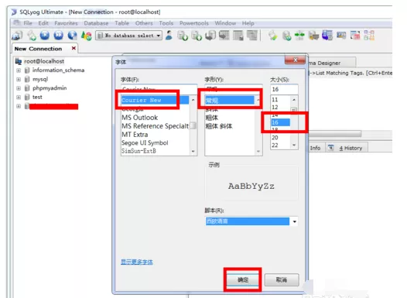Click the structure diagram icon at toolbar end
The height and width of the screenshot is (298, 407).
coord(369,36)
